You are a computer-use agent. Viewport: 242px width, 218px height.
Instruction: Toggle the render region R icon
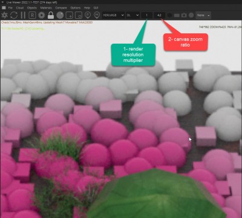tap(32, 15)
